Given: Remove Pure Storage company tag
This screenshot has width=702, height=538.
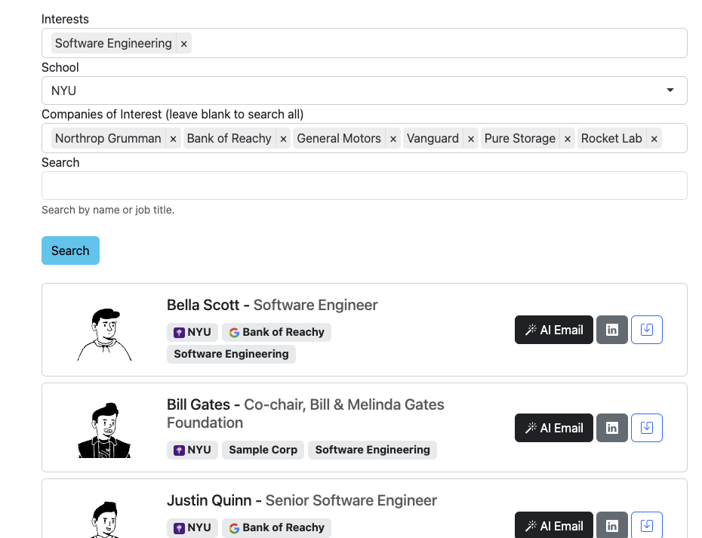Looking at the screenshot, I should coord(567,139).
